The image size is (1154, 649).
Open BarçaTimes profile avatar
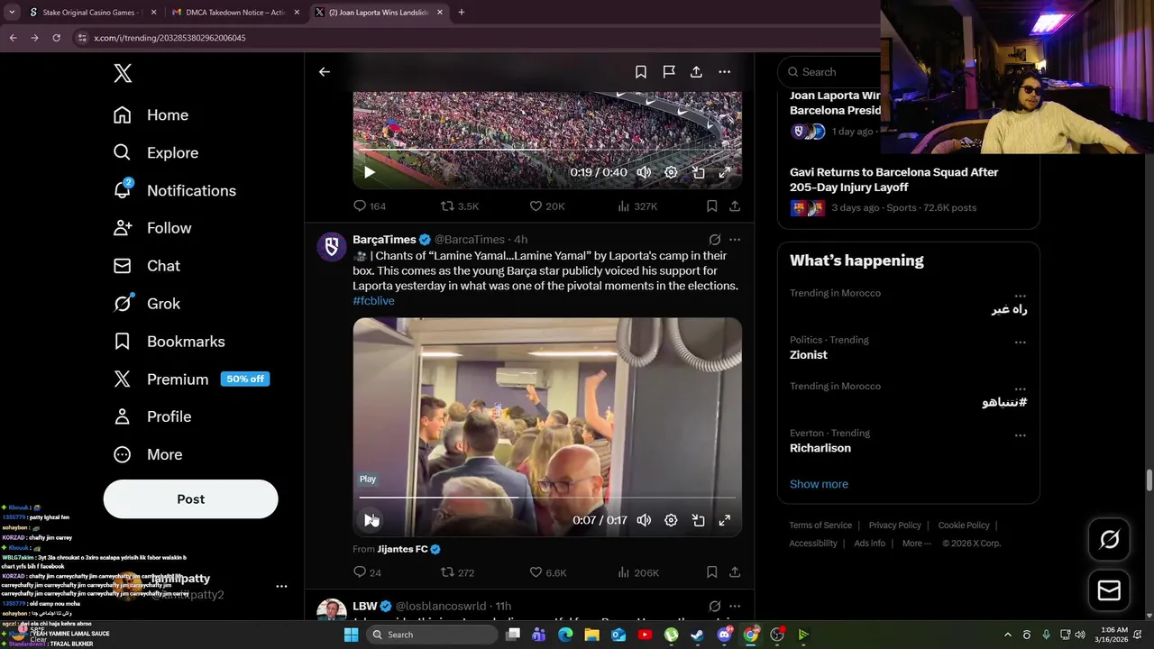point(332,247)
